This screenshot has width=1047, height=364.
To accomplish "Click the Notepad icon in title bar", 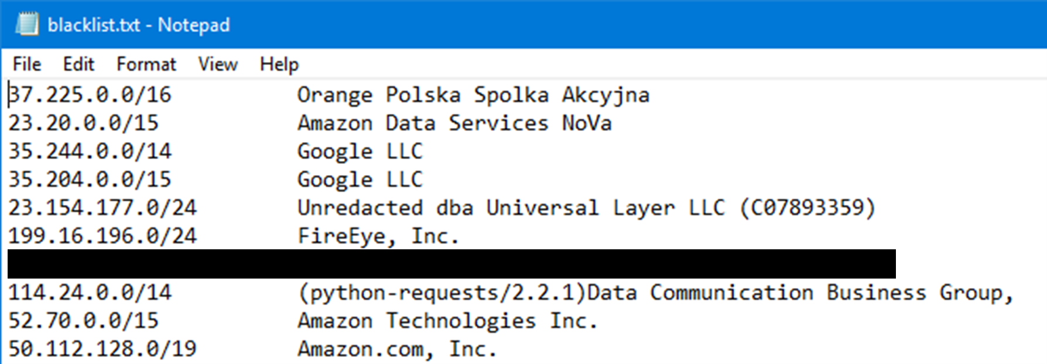I will click(26, 25).
